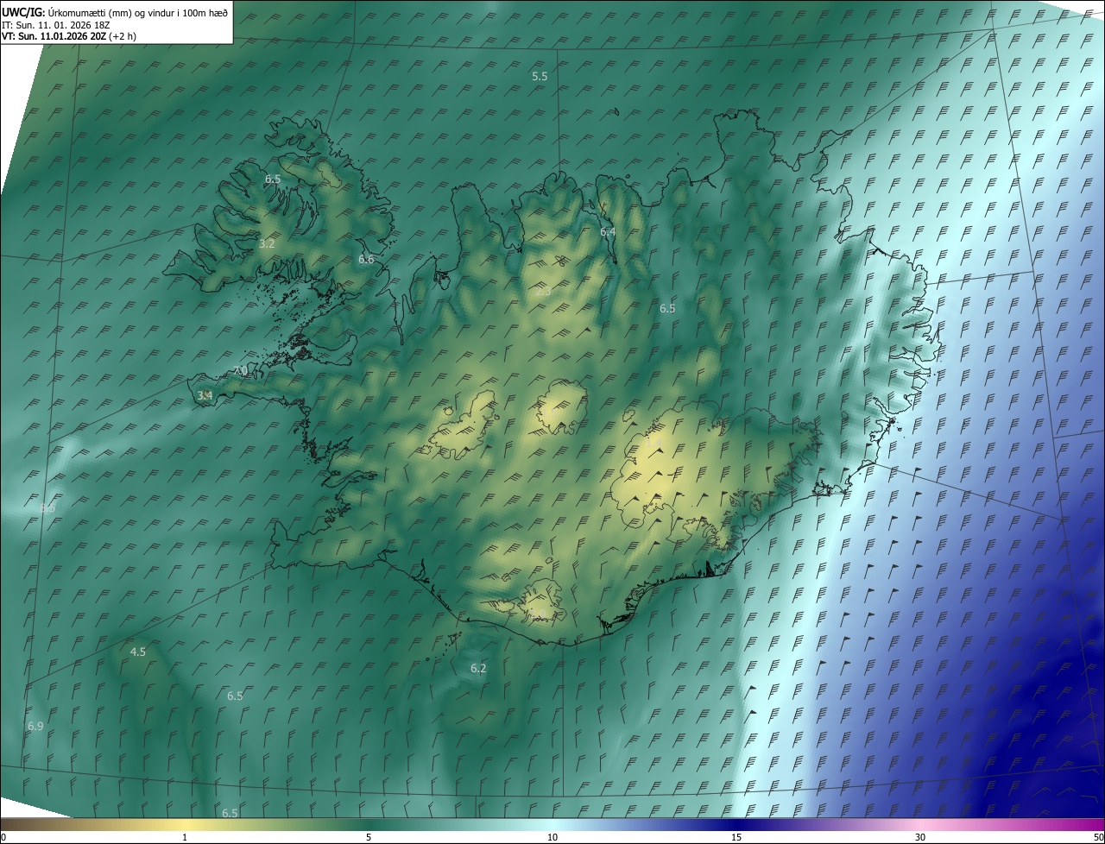Click the 6.9 value label
Image resolution: width=1105 pixels, height=844 pixels.
pyautogui.click(x=35, y=727)
